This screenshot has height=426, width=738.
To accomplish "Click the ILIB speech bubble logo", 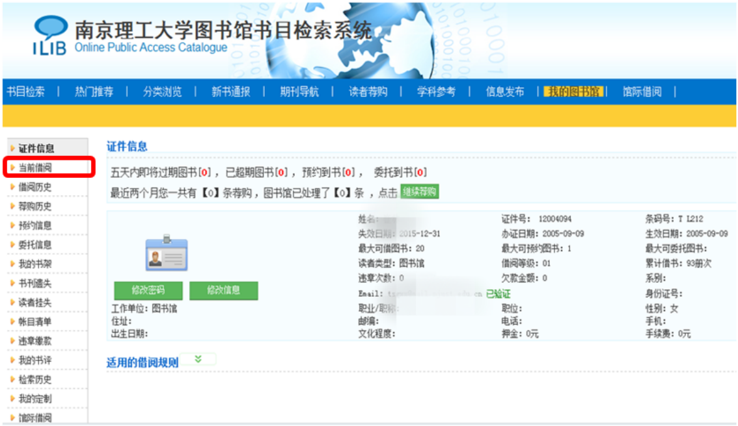I will pos(49,36).
